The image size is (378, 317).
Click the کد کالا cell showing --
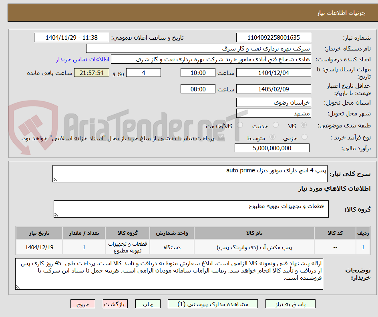(x=335, y=247)
